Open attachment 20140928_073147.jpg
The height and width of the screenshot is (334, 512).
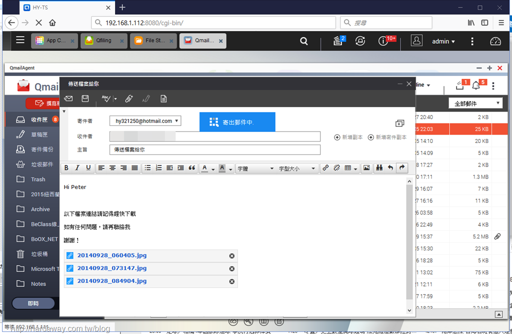(x=111, y=268)
